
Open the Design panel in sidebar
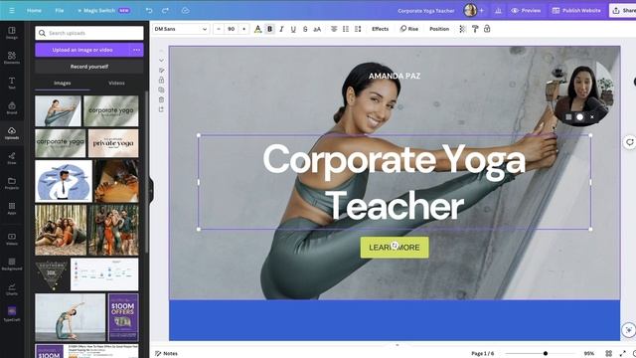(12, 33)
